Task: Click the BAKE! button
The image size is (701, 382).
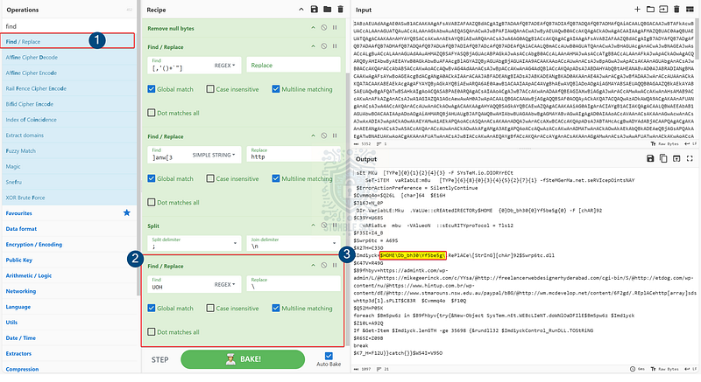Action: tap(243, 359)
